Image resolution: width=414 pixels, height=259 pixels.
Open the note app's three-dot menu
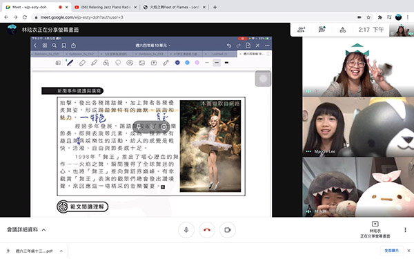267,46
